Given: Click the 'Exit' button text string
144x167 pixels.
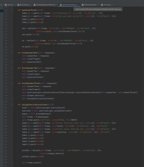Looking at the screenshot, I should click(61, 150).
